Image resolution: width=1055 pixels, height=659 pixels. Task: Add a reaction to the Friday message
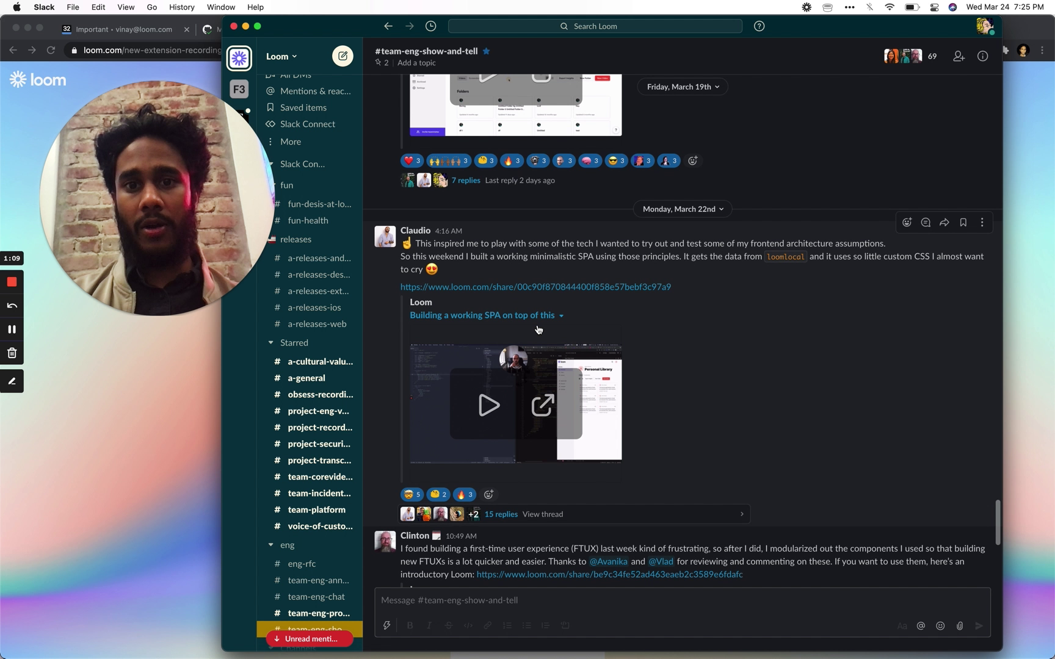(693, 161)
